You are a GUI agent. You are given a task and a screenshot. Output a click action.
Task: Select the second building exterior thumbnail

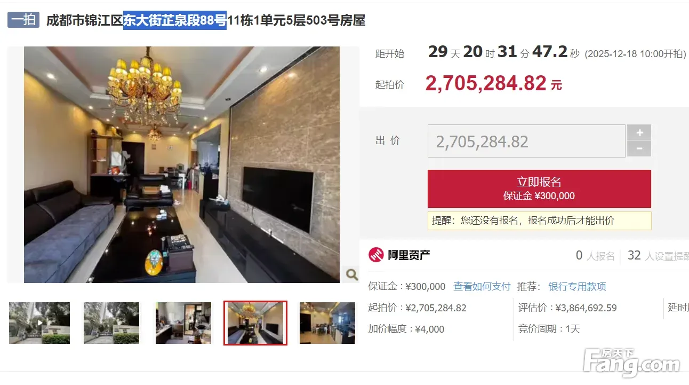(111, 323)
